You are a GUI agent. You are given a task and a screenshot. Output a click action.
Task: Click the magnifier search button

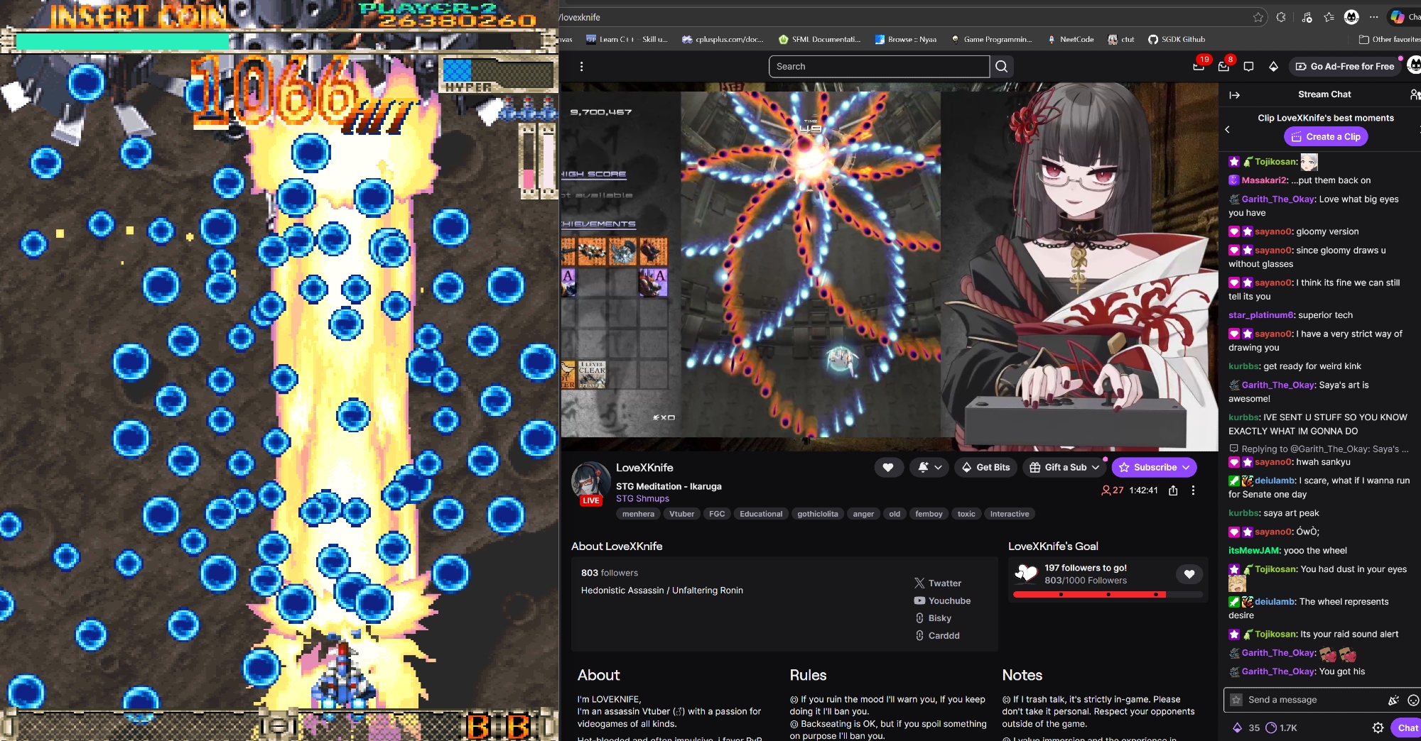pyautogui.click(x=1001, y=66)
